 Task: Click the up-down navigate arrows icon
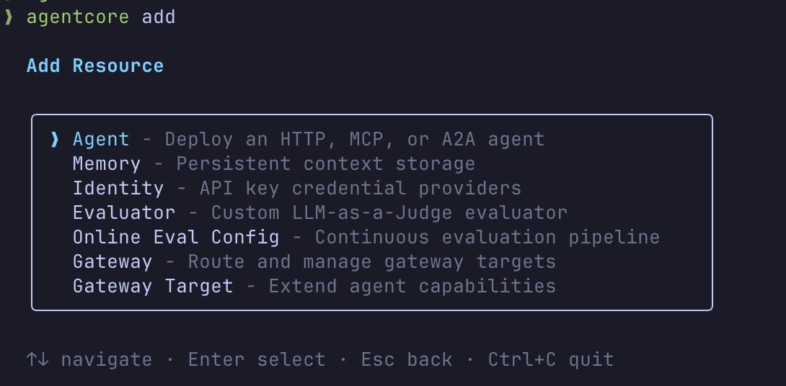click(37, 359)
